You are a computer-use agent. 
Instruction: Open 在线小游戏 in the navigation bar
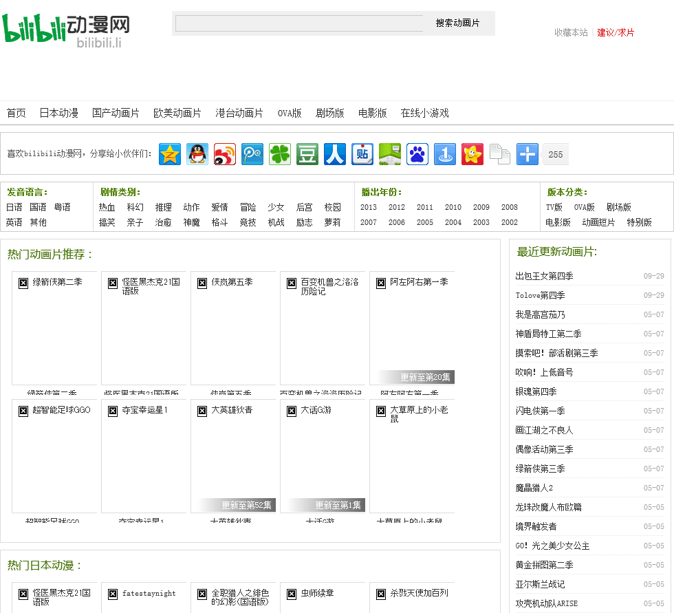pos(425,113)
